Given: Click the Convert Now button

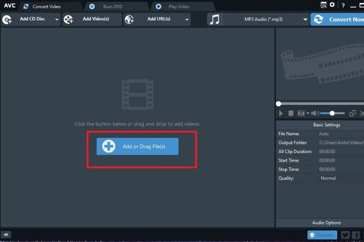Looking at the screenshot, I should (x=339, y=20).
